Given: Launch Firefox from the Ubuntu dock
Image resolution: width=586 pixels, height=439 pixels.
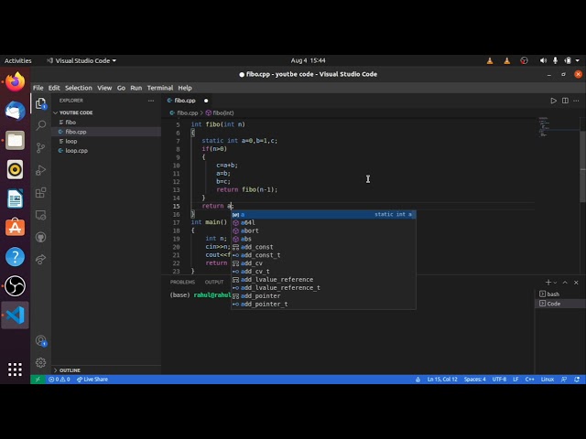Looking at the screenshot, I should pyautogui.click(x=15, y=82).
